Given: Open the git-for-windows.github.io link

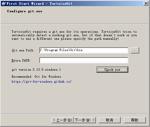Looking at the screenshot, I should coord(42,81).
